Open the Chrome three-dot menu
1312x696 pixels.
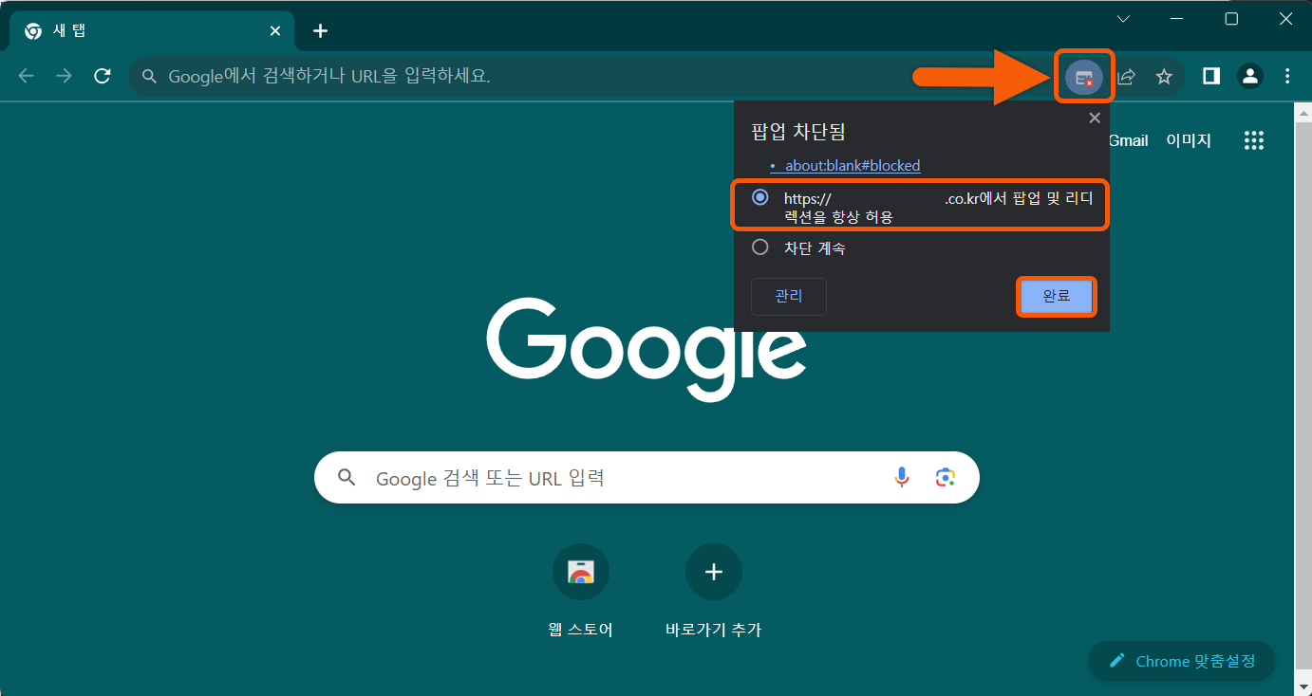pos(1287,76)
